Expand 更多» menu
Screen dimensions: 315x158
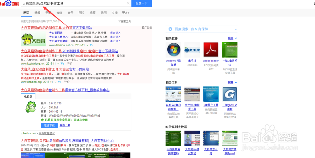126,13
